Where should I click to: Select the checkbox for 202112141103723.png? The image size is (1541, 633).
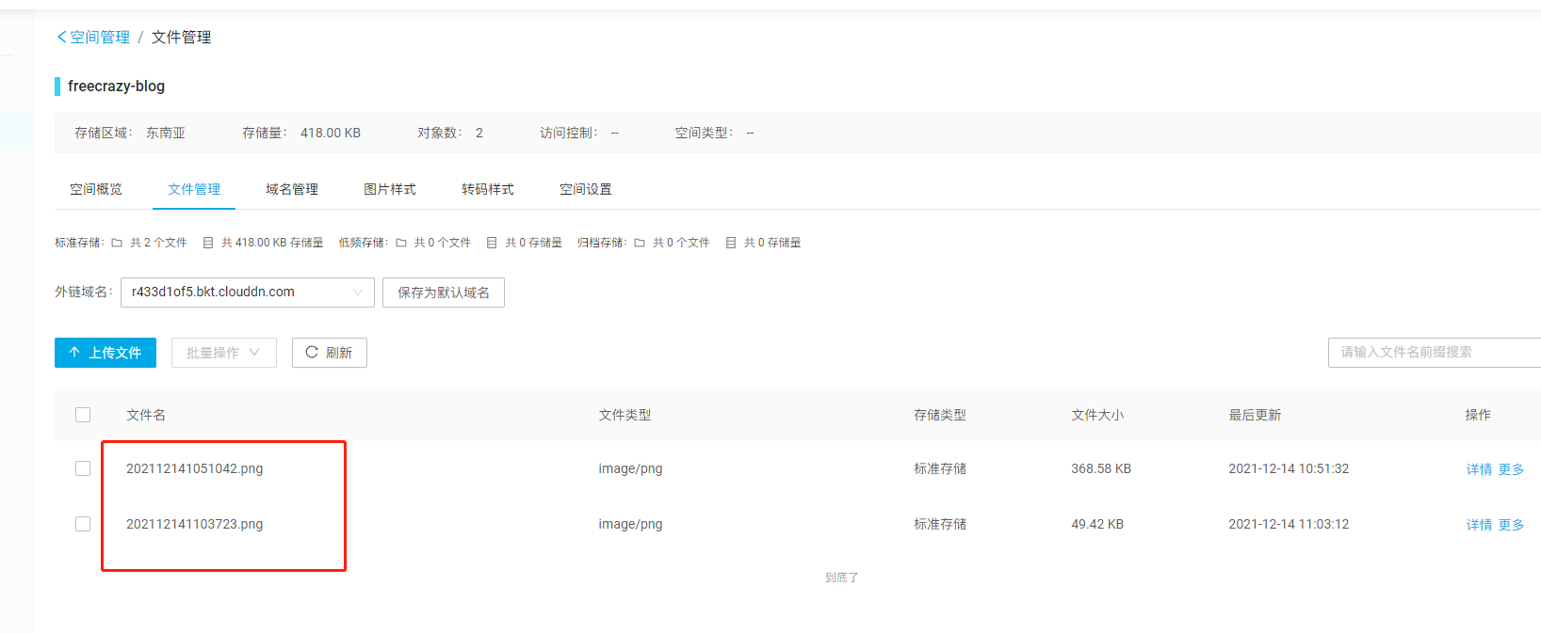pyautogui.click(x=83, y=524)
